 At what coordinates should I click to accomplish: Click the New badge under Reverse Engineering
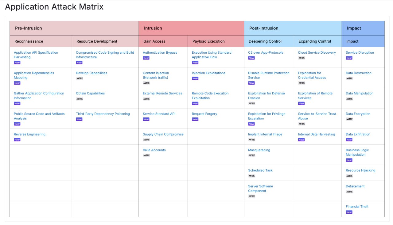tap(17, 140)
